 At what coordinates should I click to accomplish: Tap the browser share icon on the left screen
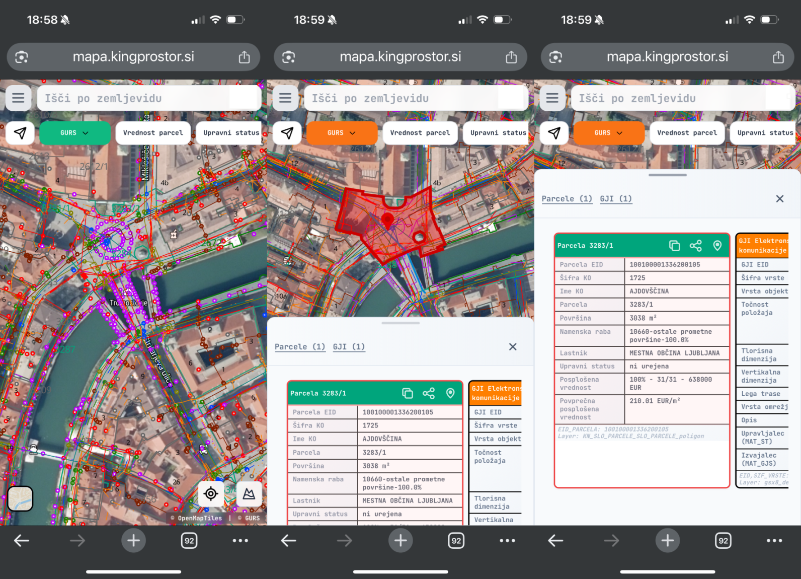click(x=244, y=57)
